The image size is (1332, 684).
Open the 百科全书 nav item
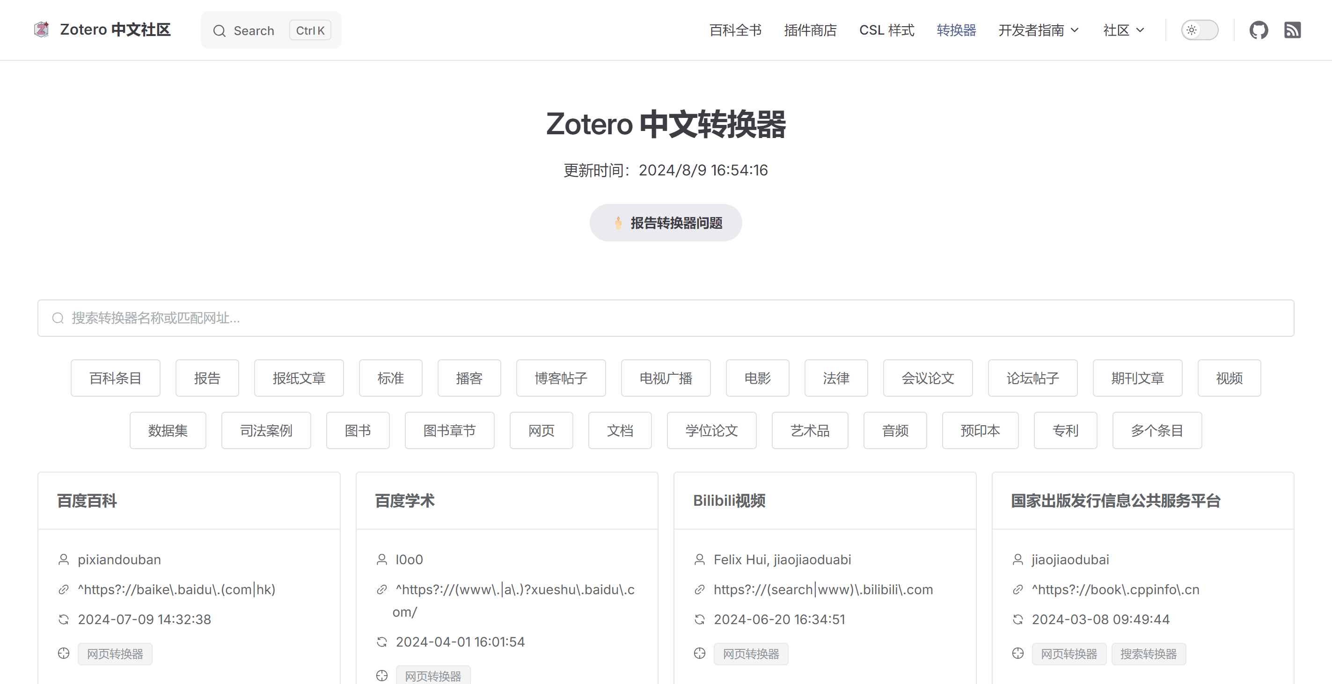click(x=735, y=30)
